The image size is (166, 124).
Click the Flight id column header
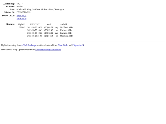tap(22, 24)
